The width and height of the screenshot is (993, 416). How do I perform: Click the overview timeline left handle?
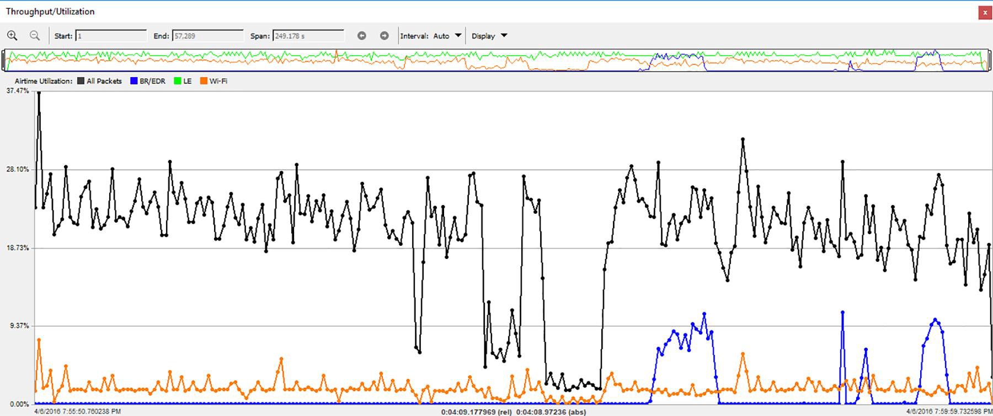point(4,61)
